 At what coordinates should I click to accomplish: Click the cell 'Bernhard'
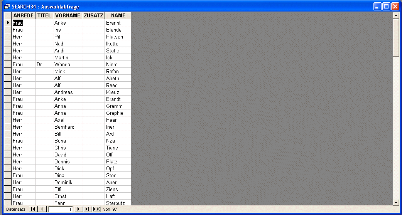[x=68, y=127]
